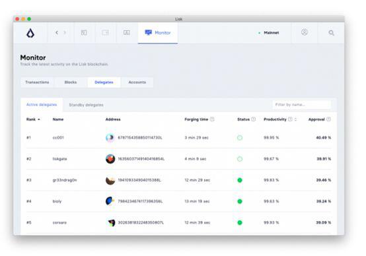This screenshot has width=366, height=256.
Task: Switch to the Transactions tab
Action: click(x=37, y=82)
